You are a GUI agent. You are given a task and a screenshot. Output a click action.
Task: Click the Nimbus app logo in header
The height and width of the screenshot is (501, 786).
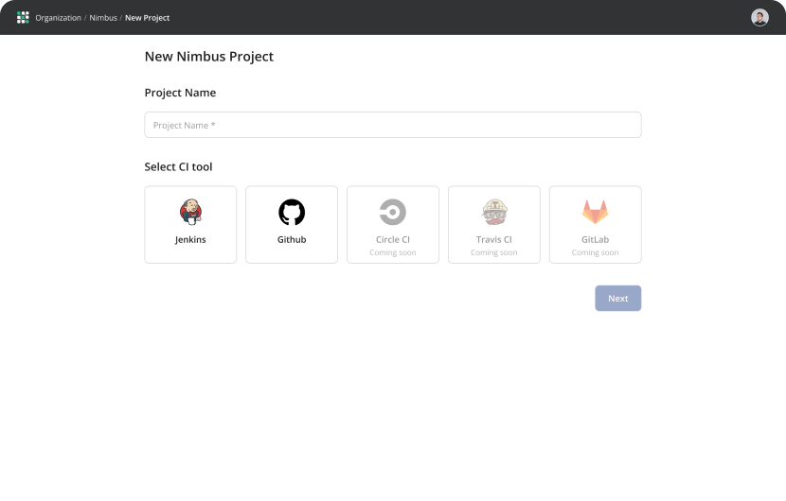(23, 17)
